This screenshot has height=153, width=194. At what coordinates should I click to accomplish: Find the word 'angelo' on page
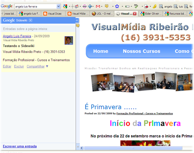[165, 6]
